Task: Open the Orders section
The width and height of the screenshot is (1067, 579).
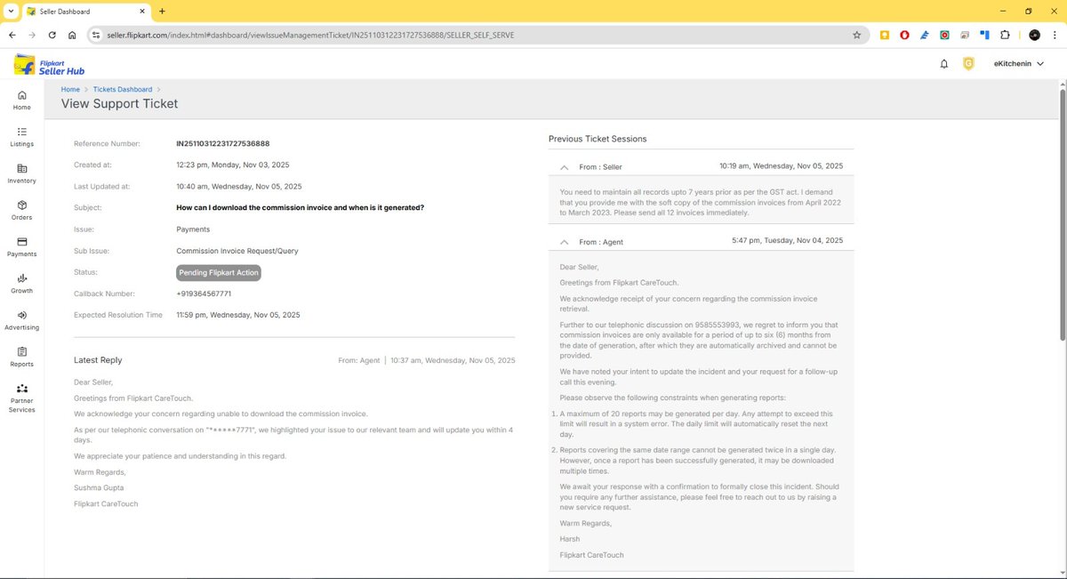Action: coord(21,210)
